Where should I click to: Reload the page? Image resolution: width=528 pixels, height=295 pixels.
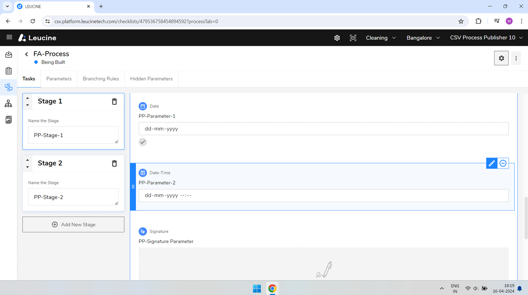pos(33,21)
